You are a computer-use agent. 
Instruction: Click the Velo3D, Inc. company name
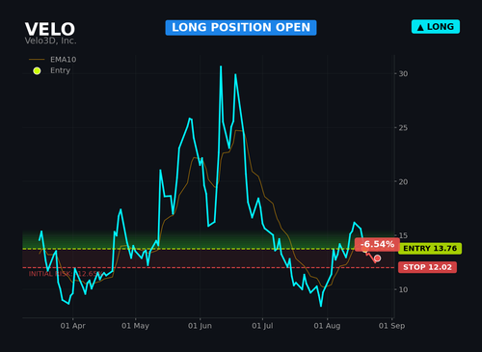coord(50,41)
